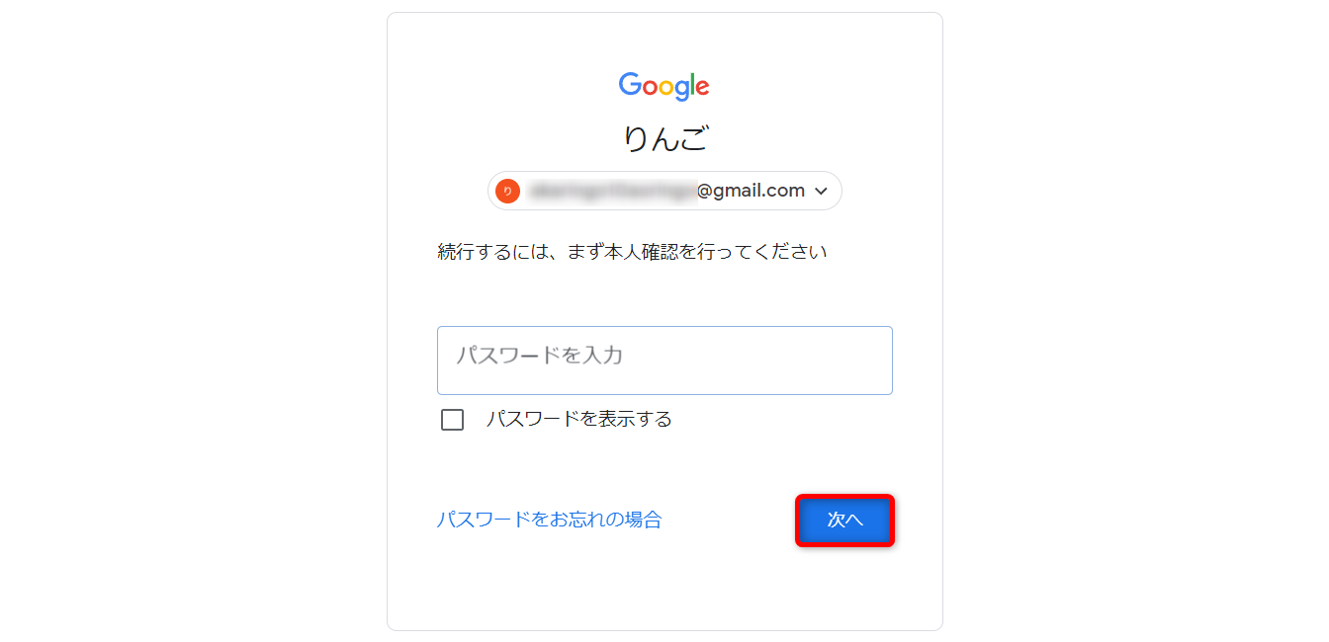Click the blue capital G in Google logo
Image resolution: width=1329 pixels, height=642 pixels.
click(629, 85)
